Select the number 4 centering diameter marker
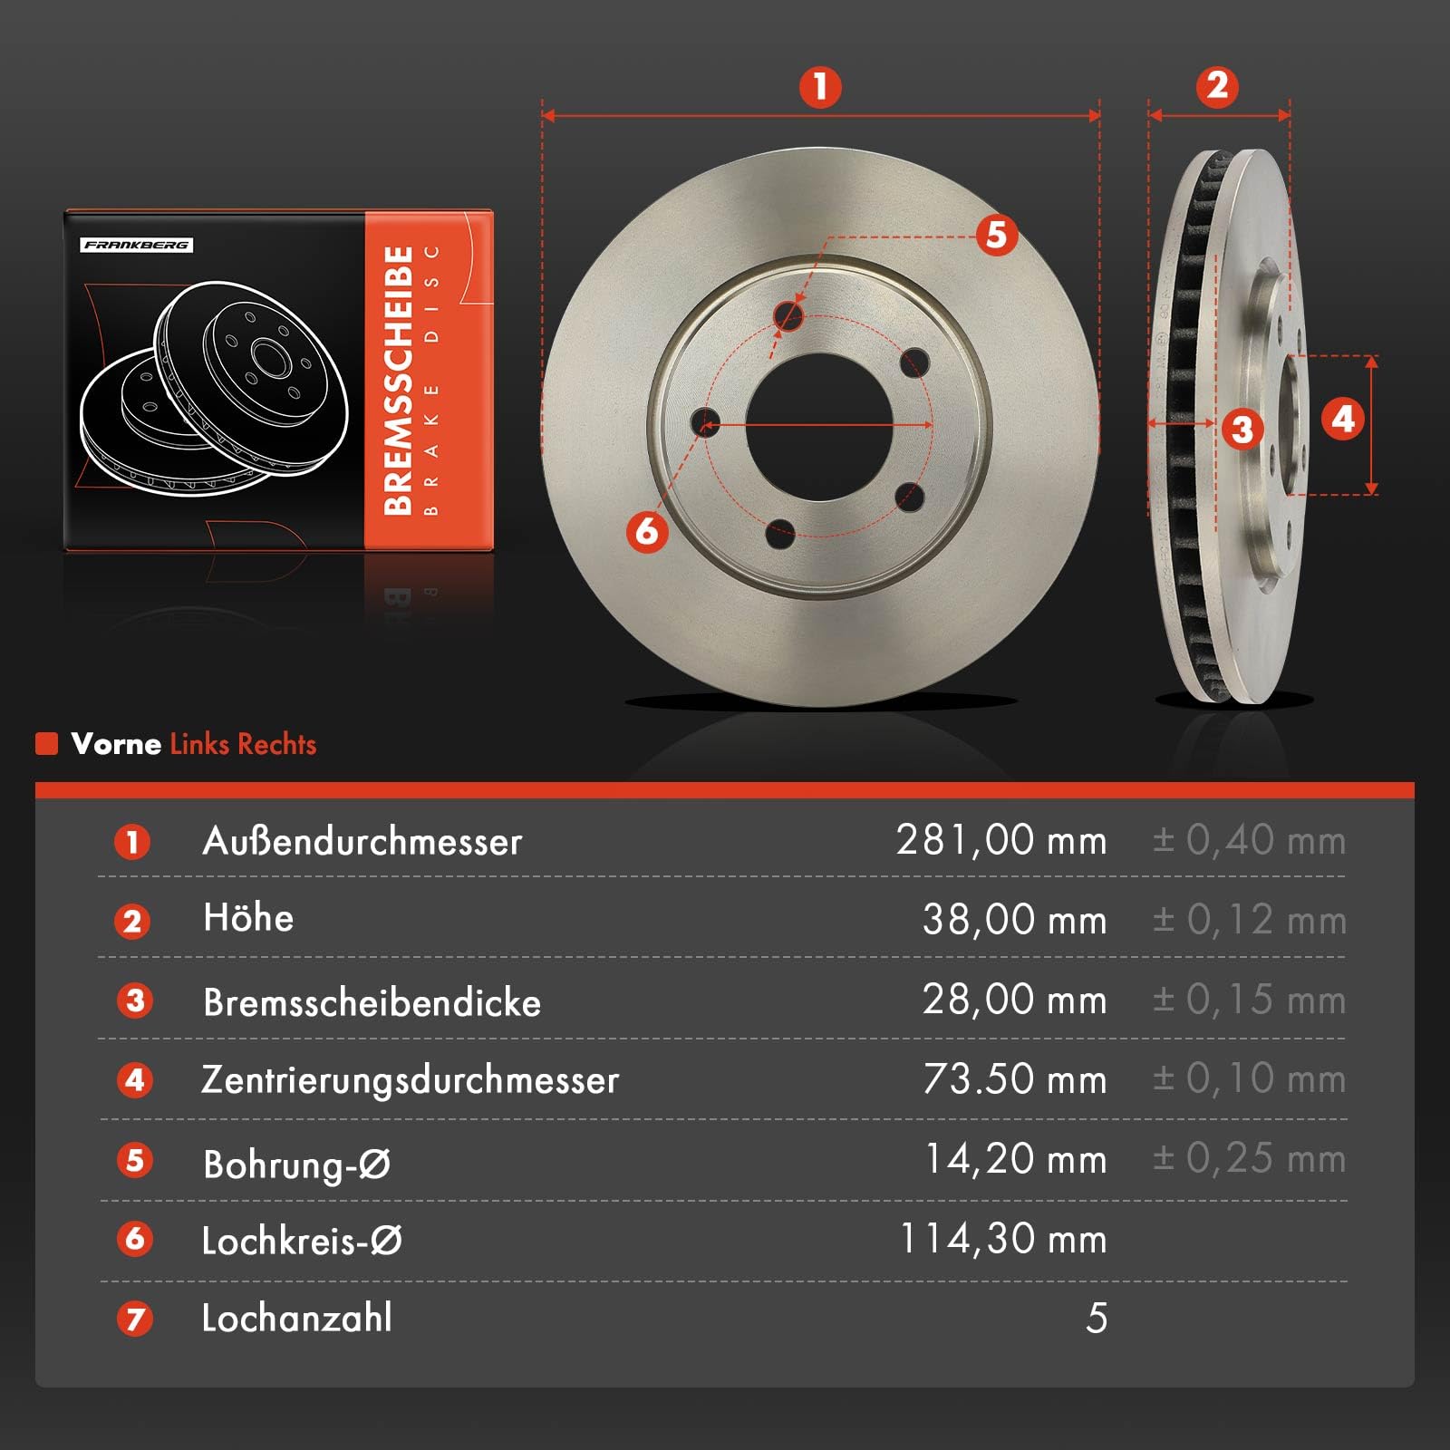The height and width of the screenshot is (1450, 1450). (1343, 419)
